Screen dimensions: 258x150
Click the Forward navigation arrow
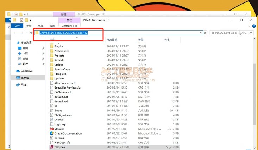(x=21, y=33)
